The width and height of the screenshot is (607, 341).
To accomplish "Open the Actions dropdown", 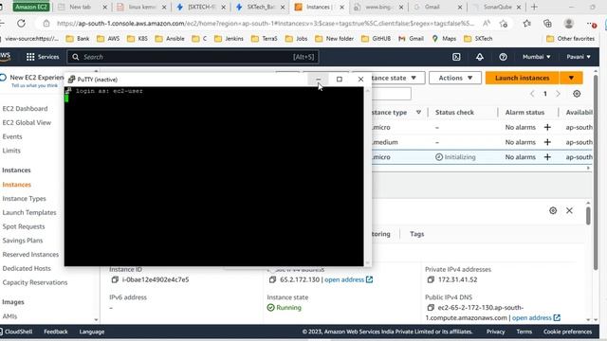I will point(455,78).
